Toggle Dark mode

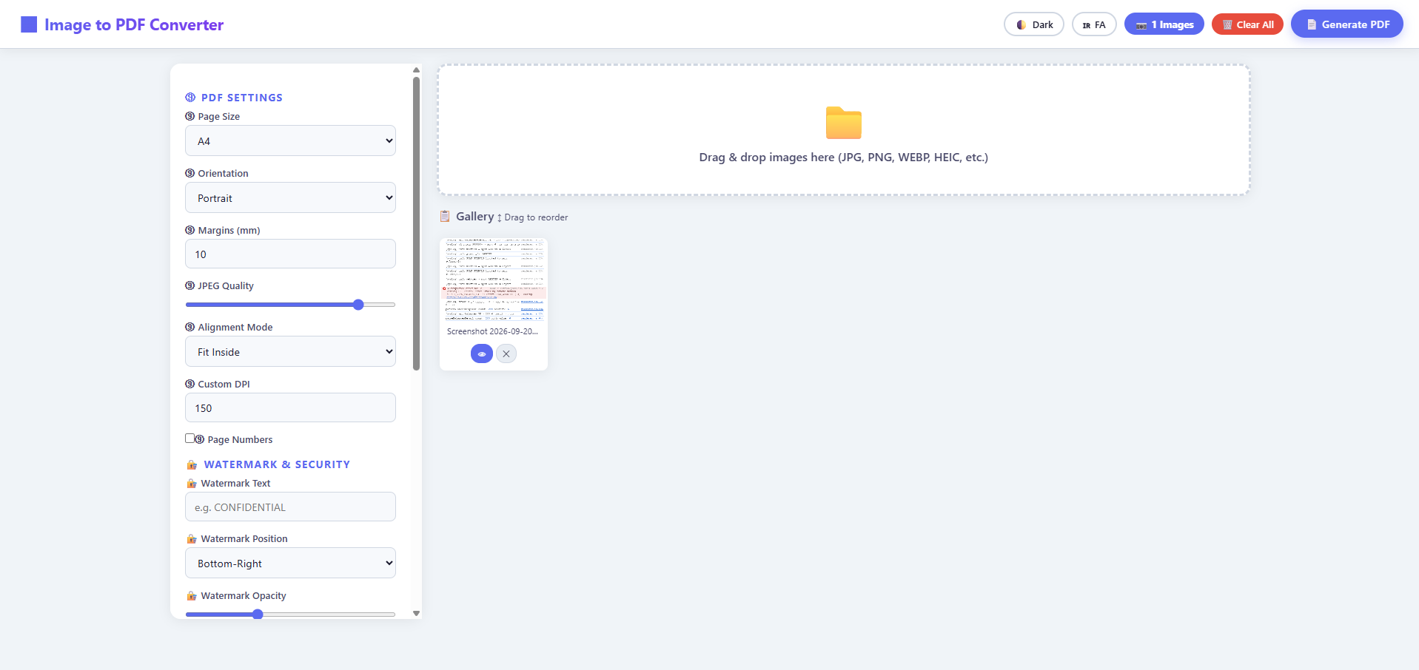pyautogui.click(x=1034, y=24)
